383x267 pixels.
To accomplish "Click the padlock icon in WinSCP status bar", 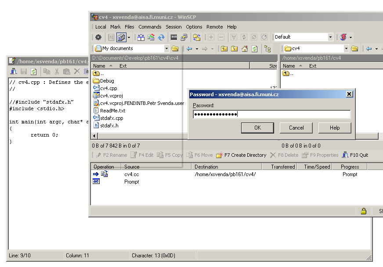I will [364, 211].
